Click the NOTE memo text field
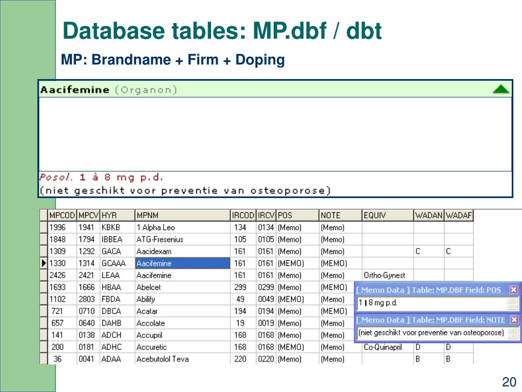This screenshot has width=522, height=392. coord(432,333)
